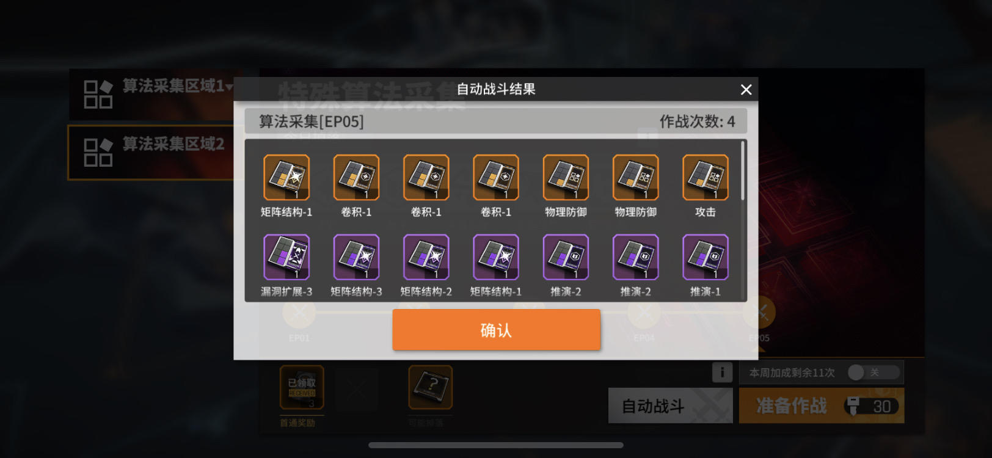Switch to 算法采集区域2 tab
992x458 pixels.
151,152
